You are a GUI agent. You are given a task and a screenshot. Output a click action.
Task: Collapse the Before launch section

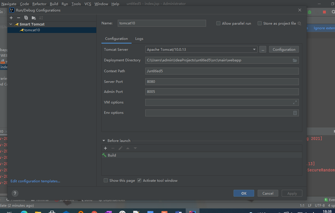click(x=104, y=140)
